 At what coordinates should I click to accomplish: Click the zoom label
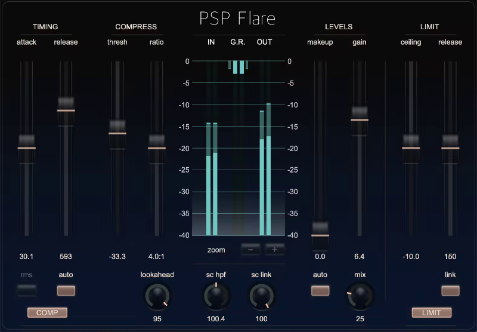point(216,250)
